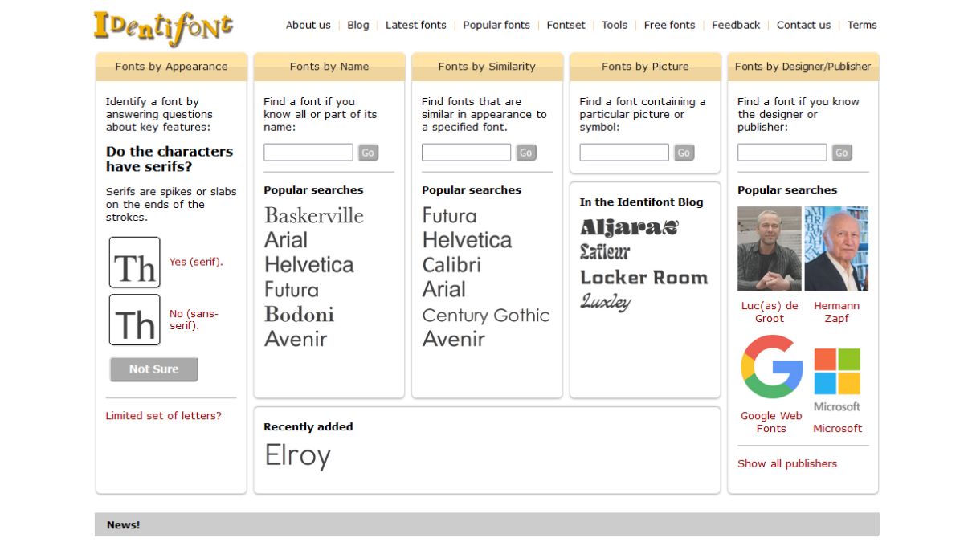Select the sans-serif 'Th' sample icon
964x542 pixels.
point(135,320)
